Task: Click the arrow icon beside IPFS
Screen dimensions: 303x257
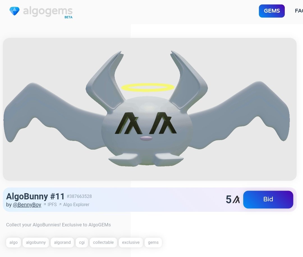Action: 45,204
